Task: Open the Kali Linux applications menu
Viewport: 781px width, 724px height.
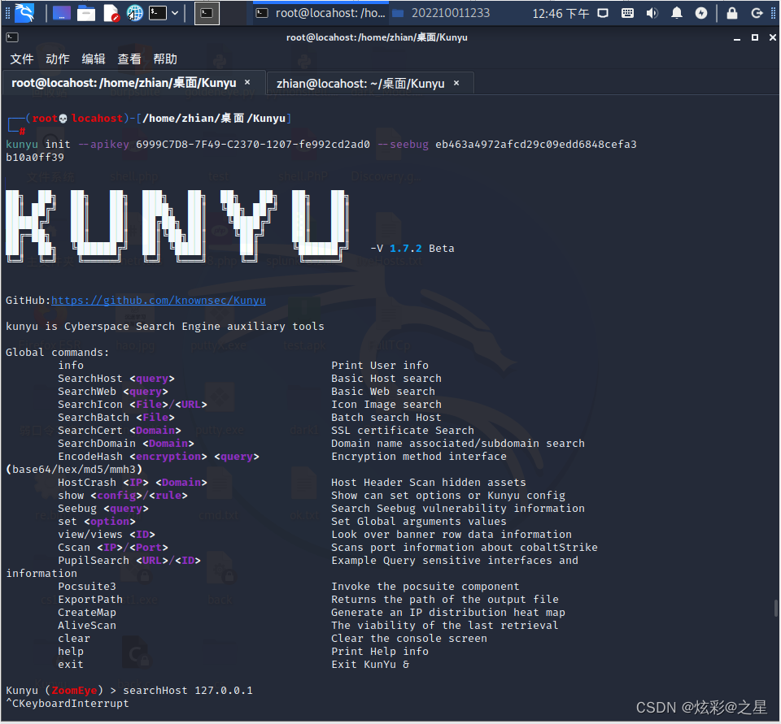Action: coord(24,13)
